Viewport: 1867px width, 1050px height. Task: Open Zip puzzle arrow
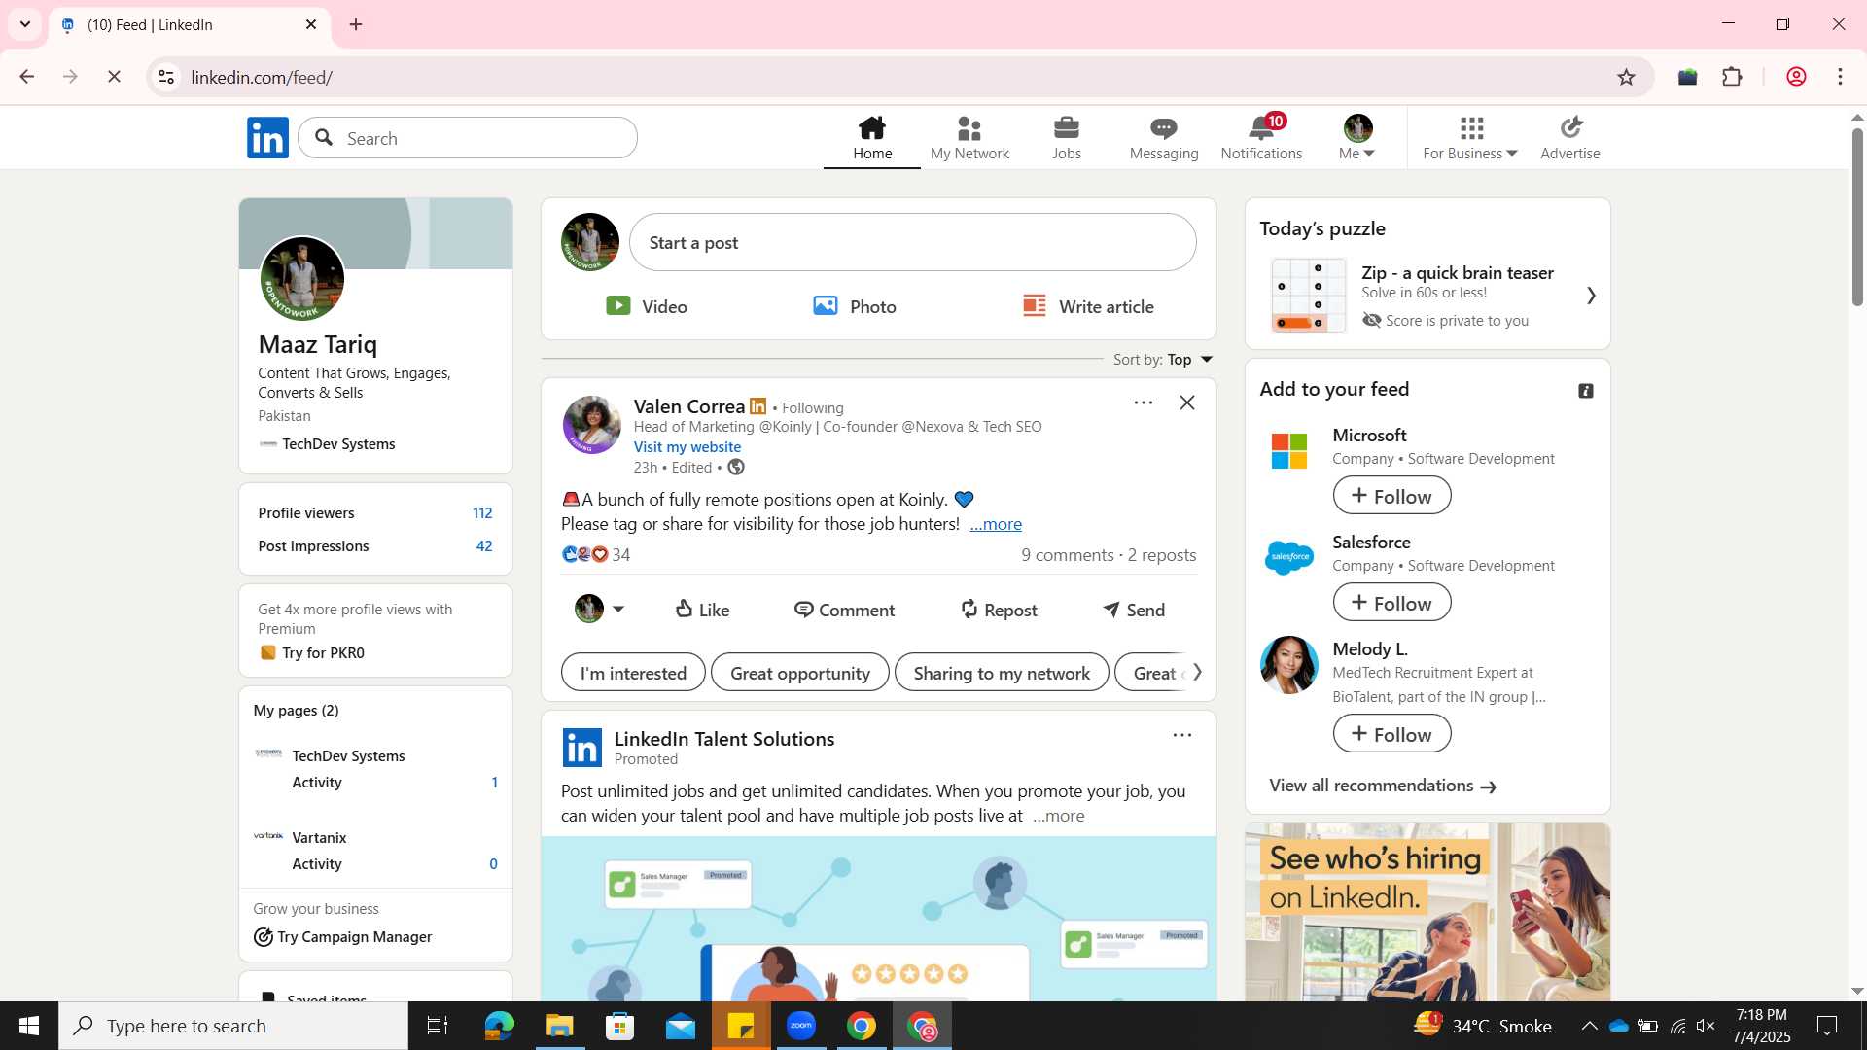1591,296
